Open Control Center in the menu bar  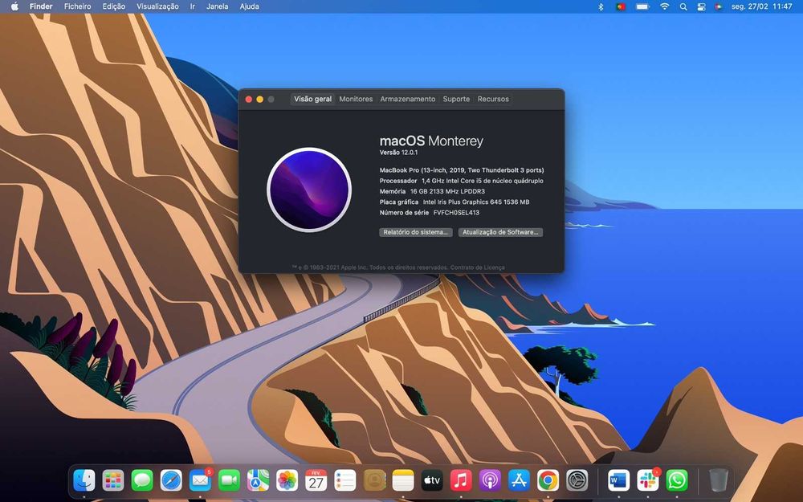coord(700,6)
